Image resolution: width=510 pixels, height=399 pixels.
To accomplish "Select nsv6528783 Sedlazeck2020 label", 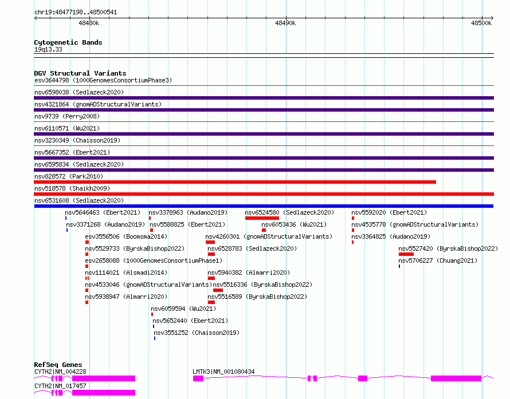I will click(252, 248).
